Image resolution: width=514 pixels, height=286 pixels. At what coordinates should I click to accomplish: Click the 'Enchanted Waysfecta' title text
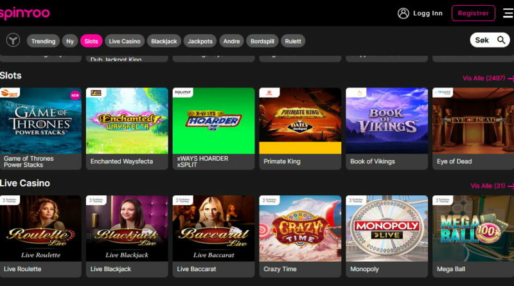(121, 161)
